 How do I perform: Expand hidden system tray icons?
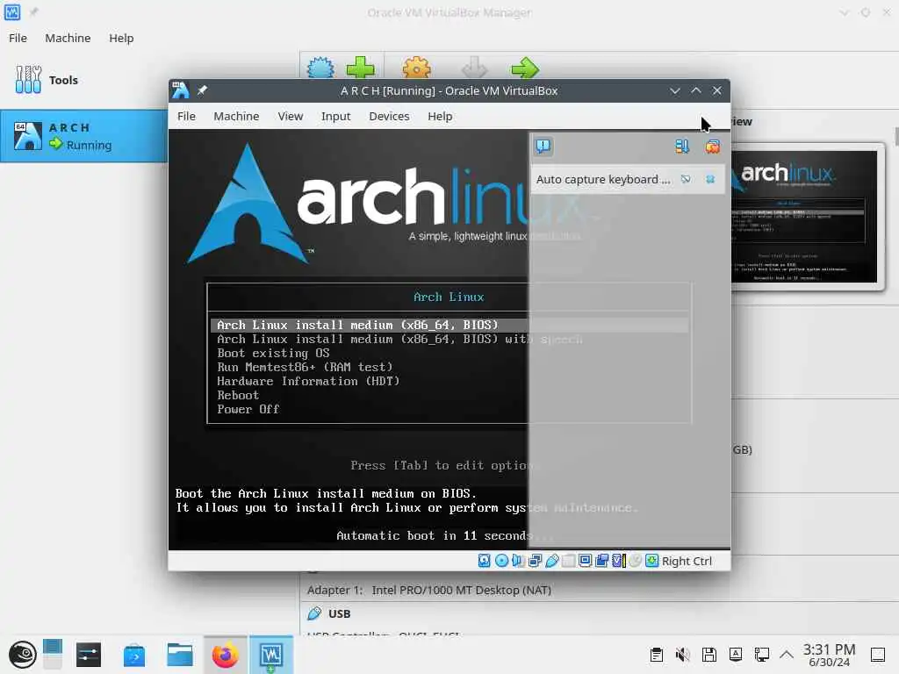(787, 655)
